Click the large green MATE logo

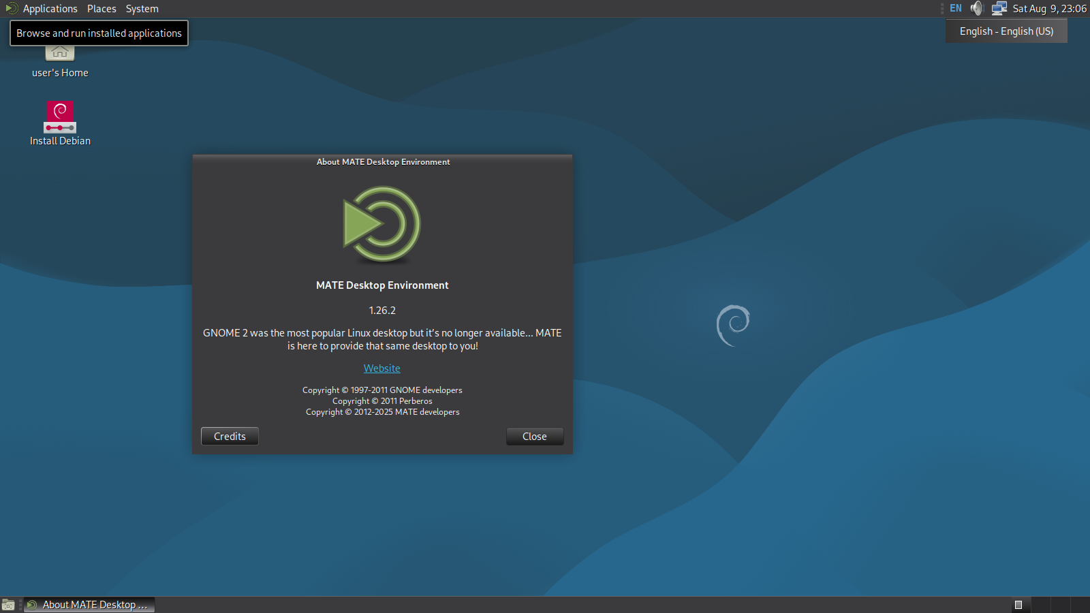(381, 224)
